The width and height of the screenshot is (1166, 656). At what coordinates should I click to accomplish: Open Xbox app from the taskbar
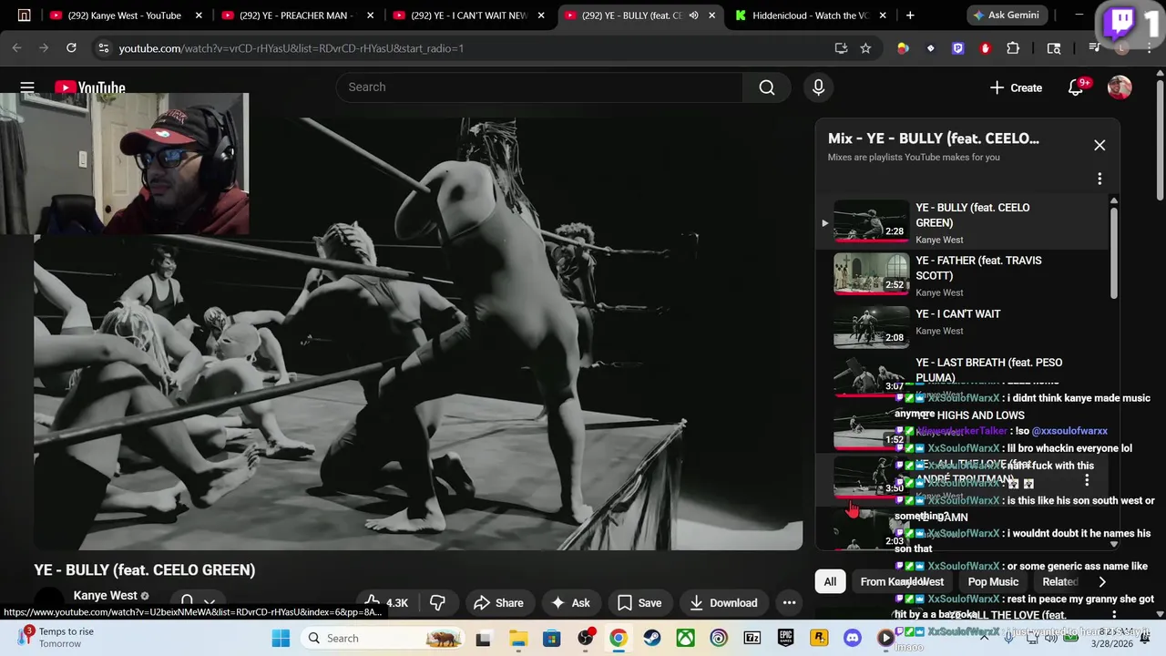pos(685,638)
